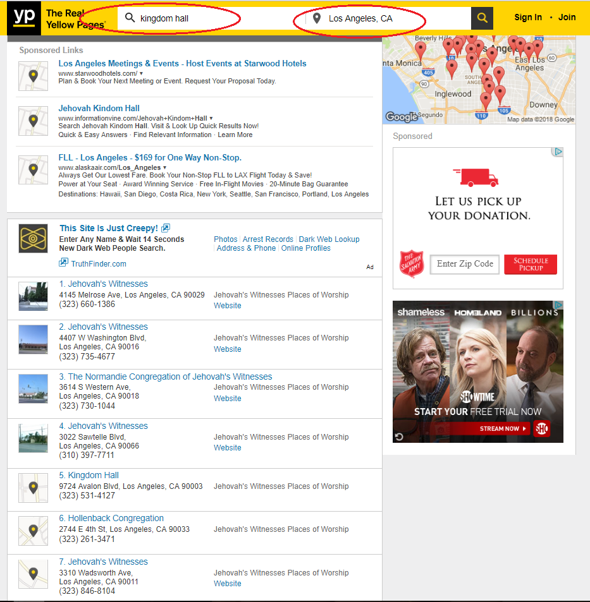Open listing '1. Jehovah's Witnesses'
This screenshot has height=602, width=590.
coord(104,284)
